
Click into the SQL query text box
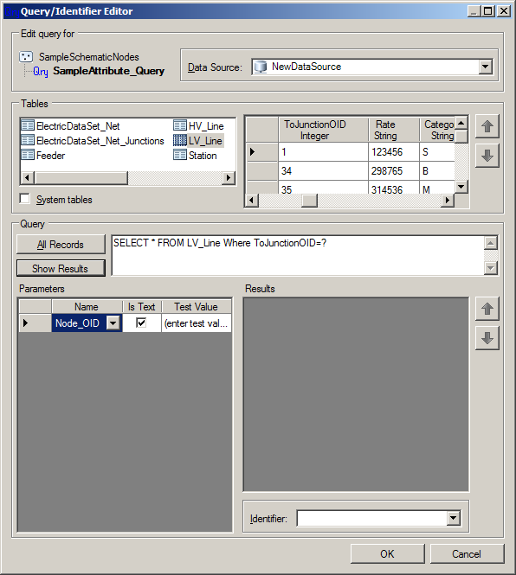(298, 255)
